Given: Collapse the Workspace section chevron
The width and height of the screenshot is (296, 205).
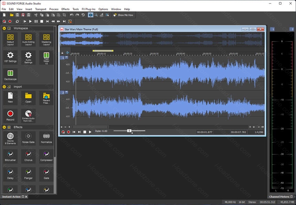Looking at the screenshot, I should tap(4, 28).
